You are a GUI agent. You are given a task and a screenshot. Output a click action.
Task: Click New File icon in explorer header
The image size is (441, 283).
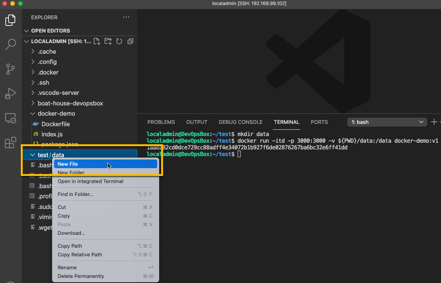coord(97,42)
